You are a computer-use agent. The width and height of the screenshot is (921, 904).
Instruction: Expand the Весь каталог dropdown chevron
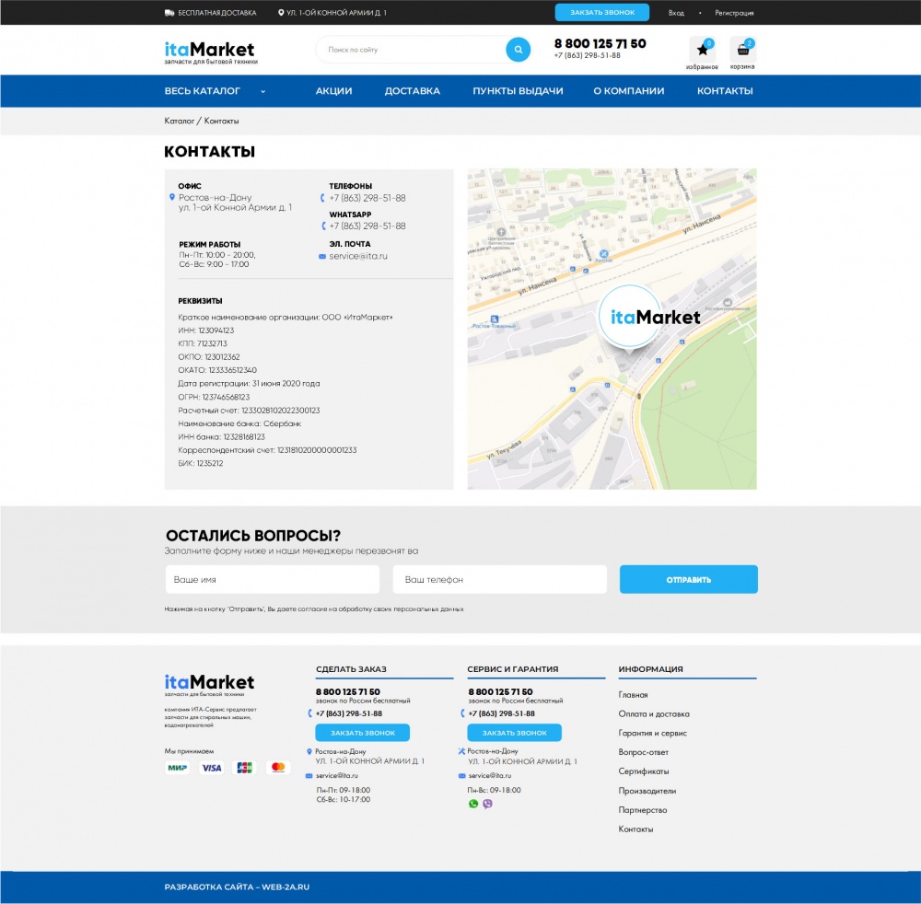[x=262, y=91]
